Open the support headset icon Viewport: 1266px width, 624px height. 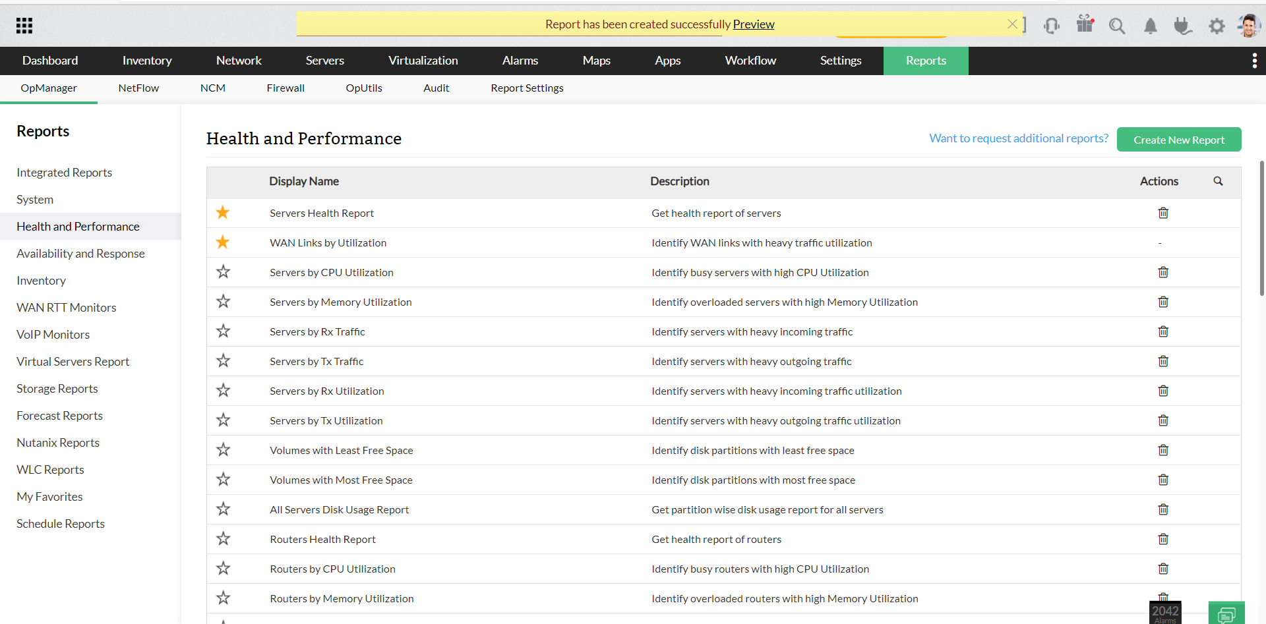point(1052,26)
